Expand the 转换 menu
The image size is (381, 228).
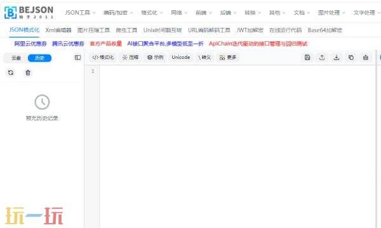tap(253, 13)
